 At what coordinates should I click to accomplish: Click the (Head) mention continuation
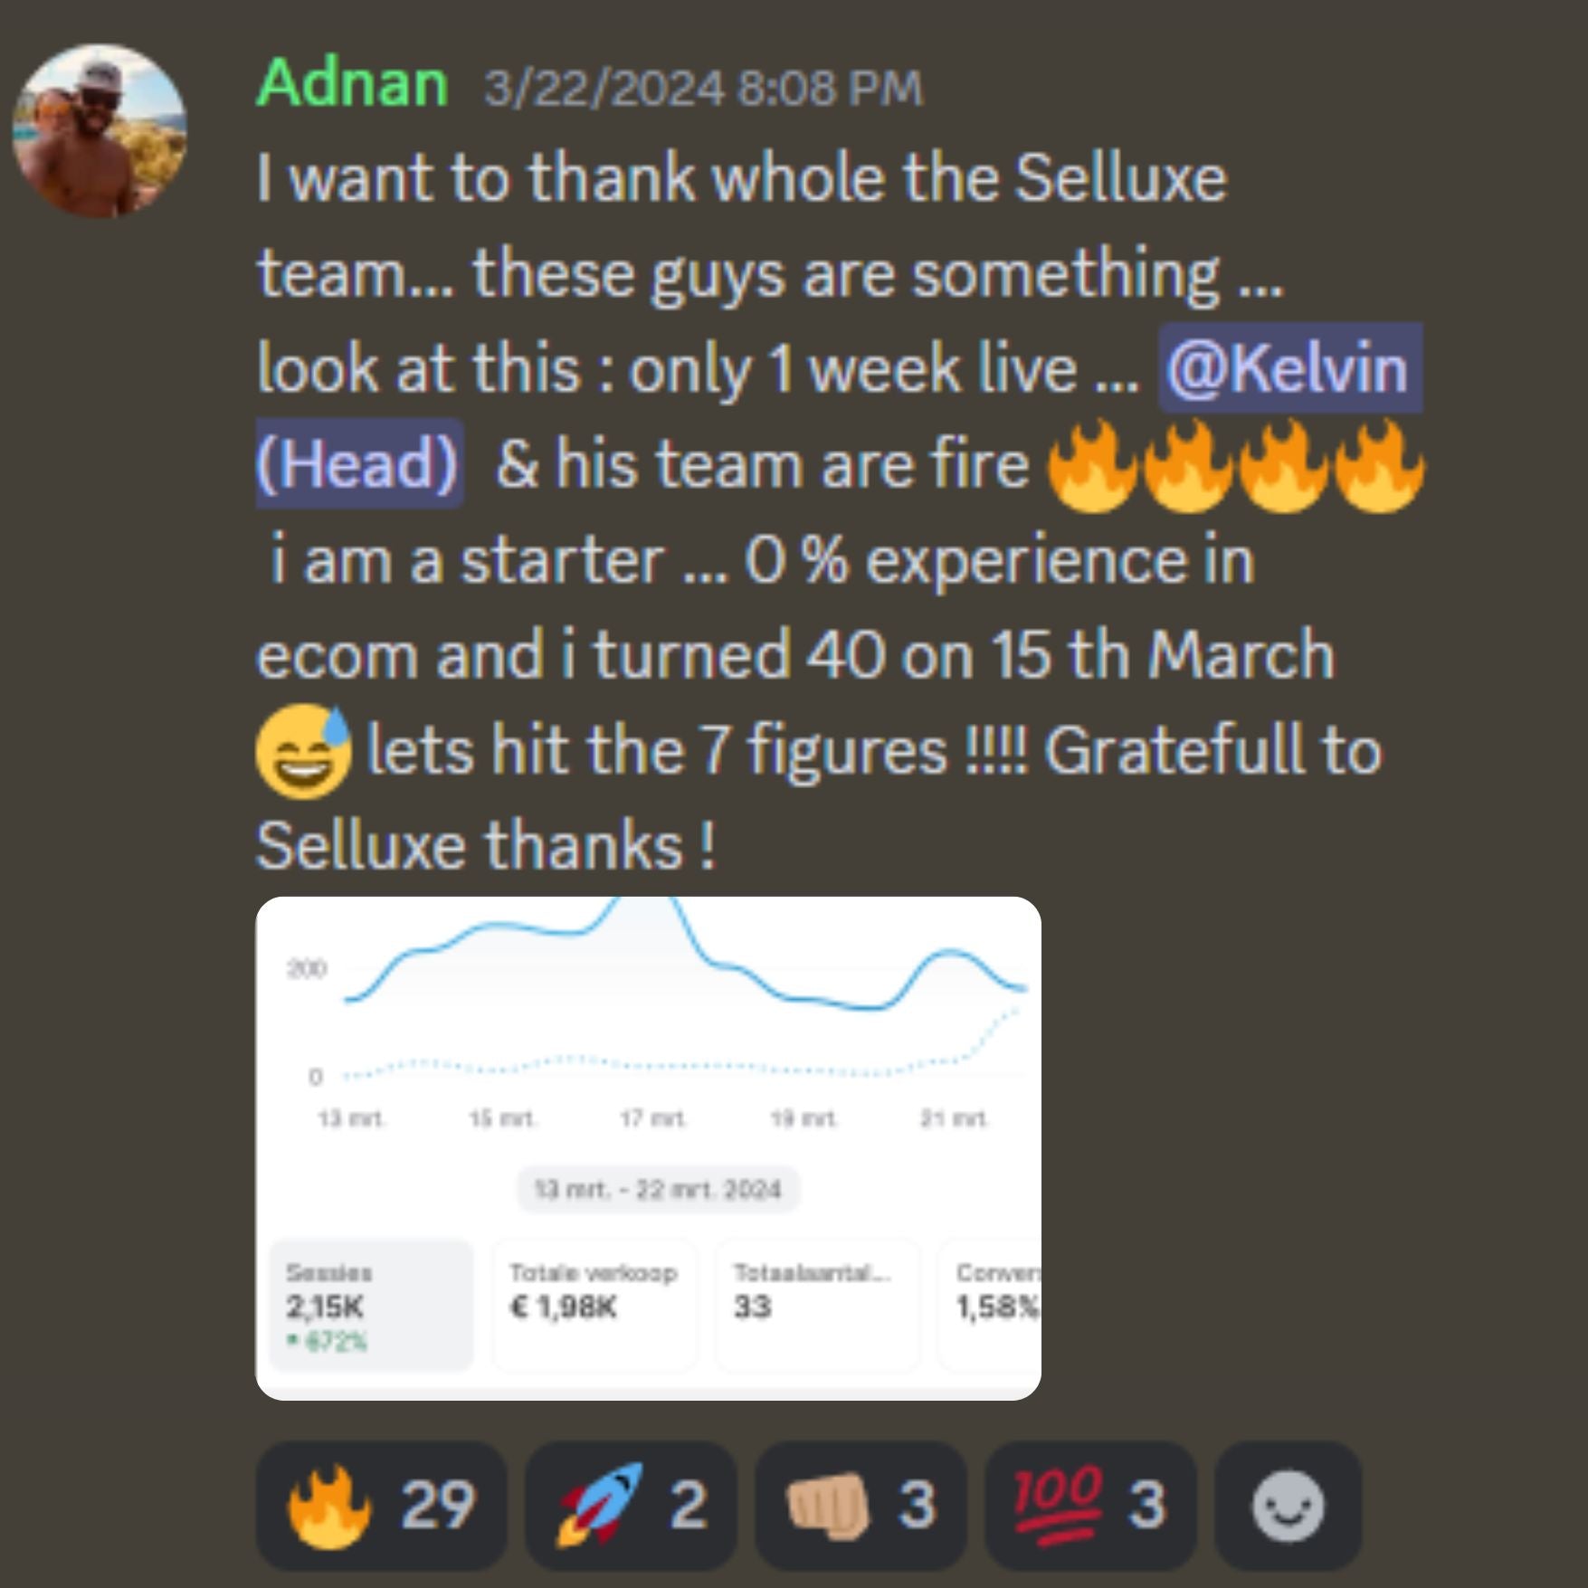point(359,463)
